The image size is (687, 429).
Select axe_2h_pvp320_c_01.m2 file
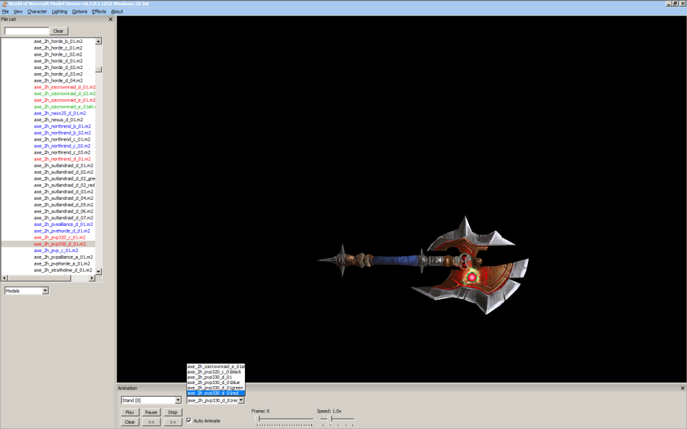coord(60,237)
